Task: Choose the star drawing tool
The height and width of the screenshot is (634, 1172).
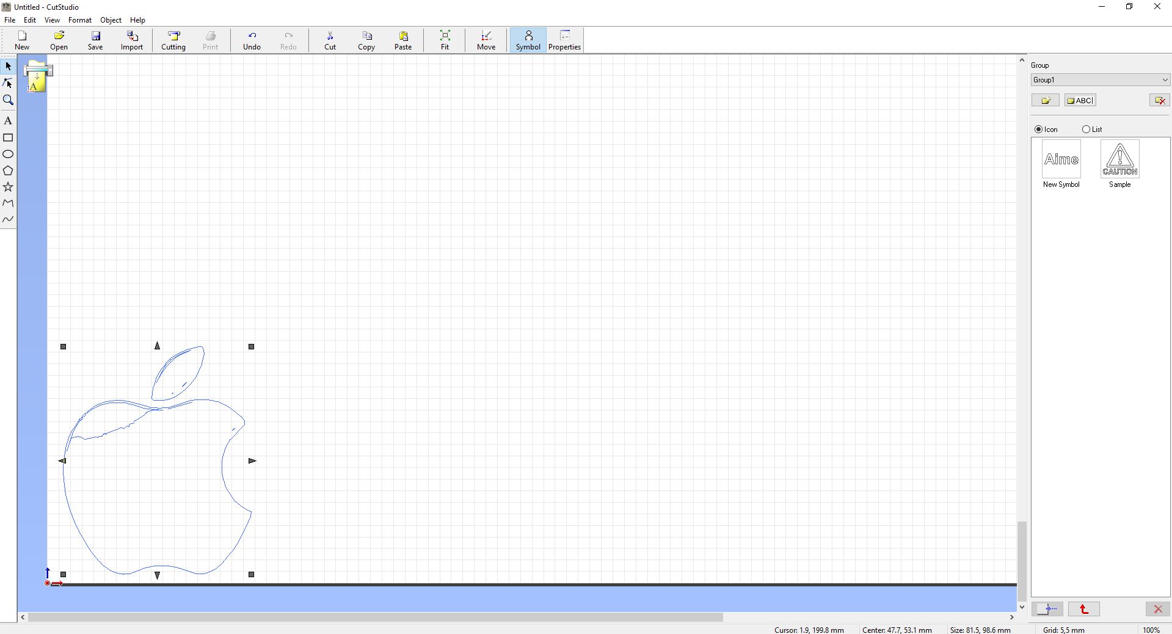Action: [x=8, y=187]
